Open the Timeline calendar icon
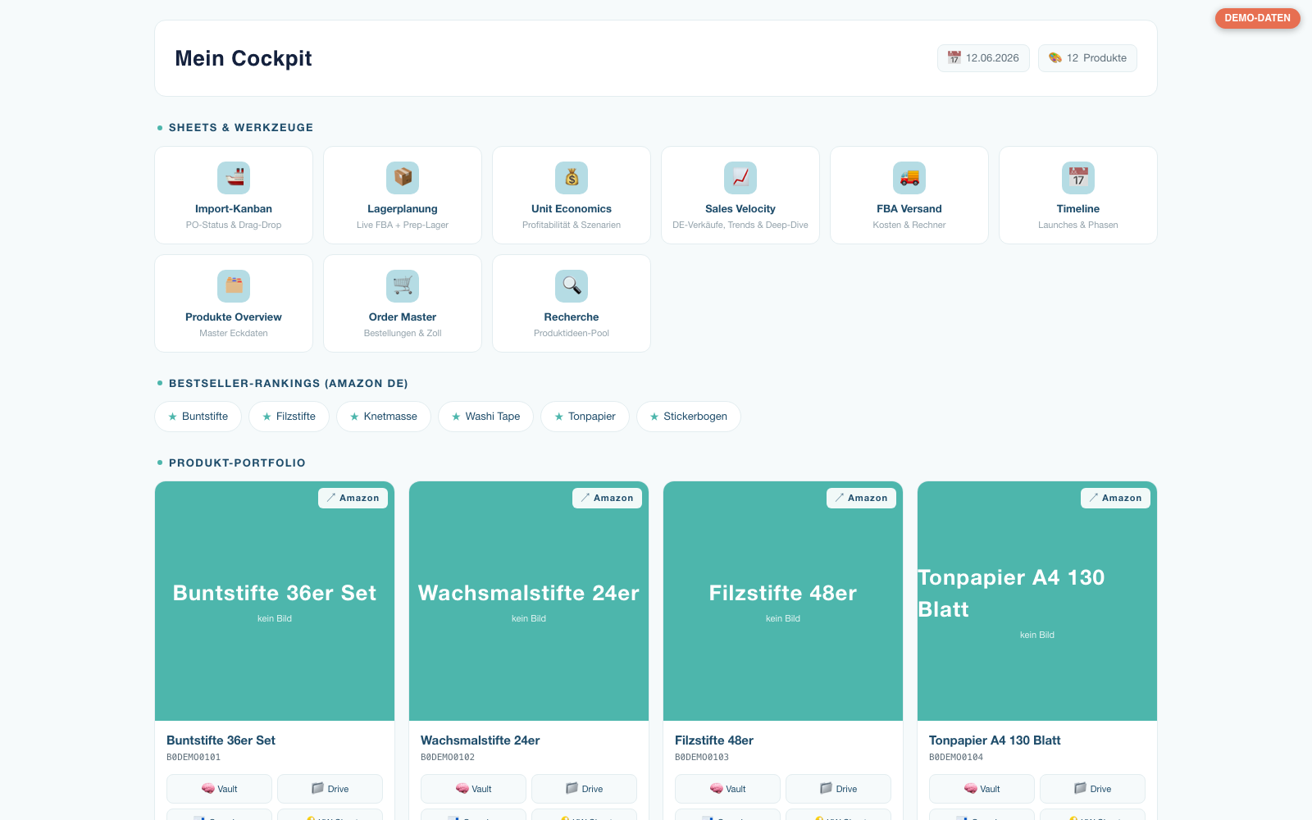 pyautogui.click(x=1078, y=178)
